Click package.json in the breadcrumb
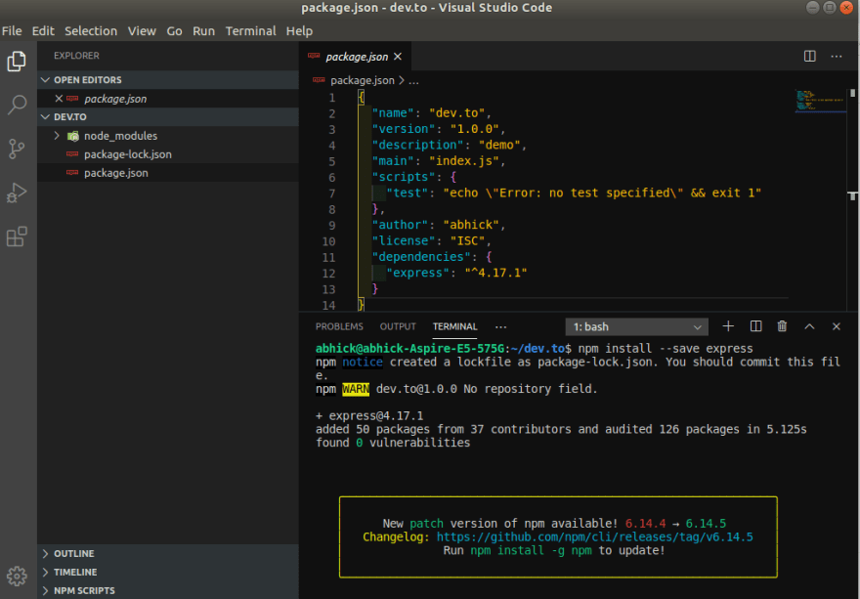The height and width of the screenshot is (599, 860). [362, 81]
